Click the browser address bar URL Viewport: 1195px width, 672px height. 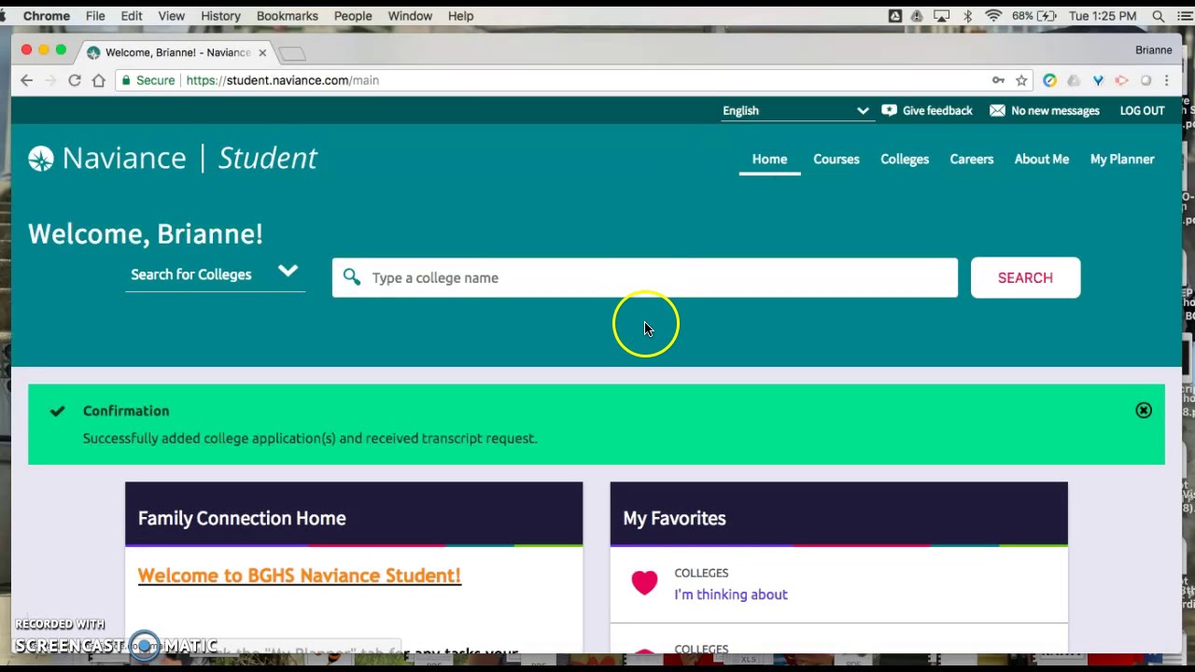point(283,80)
